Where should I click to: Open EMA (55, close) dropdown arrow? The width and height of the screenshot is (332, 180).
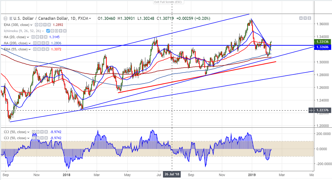tap(30, 49)
